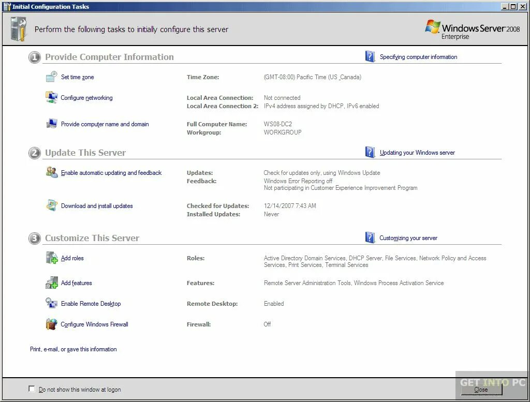
Task: Click the Update This Server heading
Action: point(85,152)
